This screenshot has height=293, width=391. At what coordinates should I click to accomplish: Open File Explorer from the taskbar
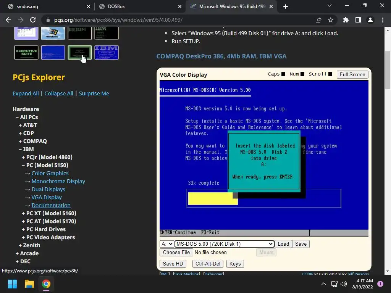[x=29, y=284]
